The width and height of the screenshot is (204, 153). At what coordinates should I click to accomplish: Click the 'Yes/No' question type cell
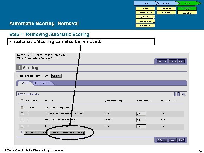pyautogui.click(x=109, y=120)
